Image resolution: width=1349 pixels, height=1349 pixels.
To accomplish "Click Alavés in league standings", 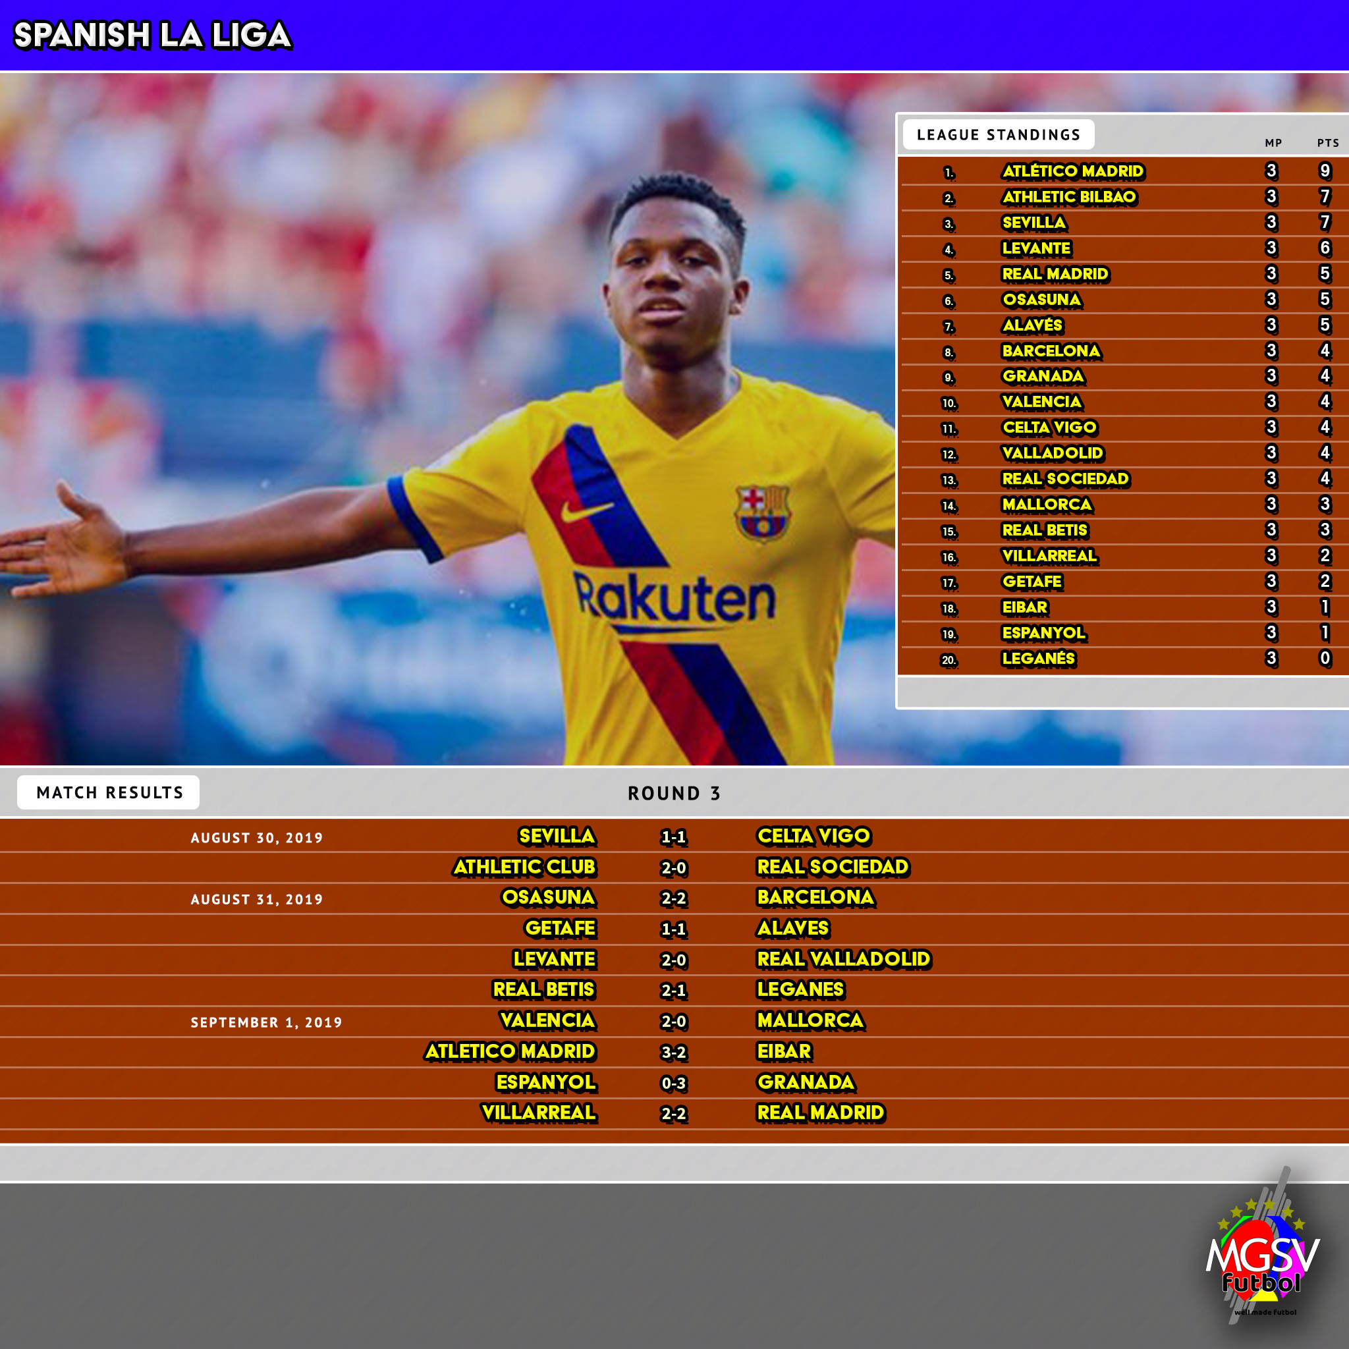I will coord(1033,325).
